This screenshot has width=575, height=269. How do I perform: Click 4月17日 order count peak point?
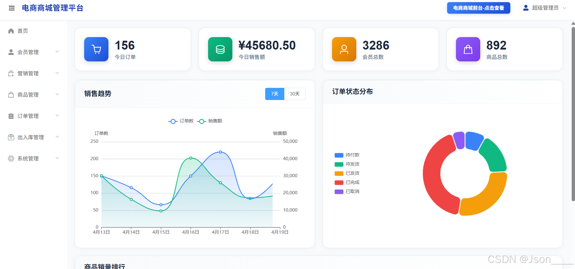click(x=221, y=152)
